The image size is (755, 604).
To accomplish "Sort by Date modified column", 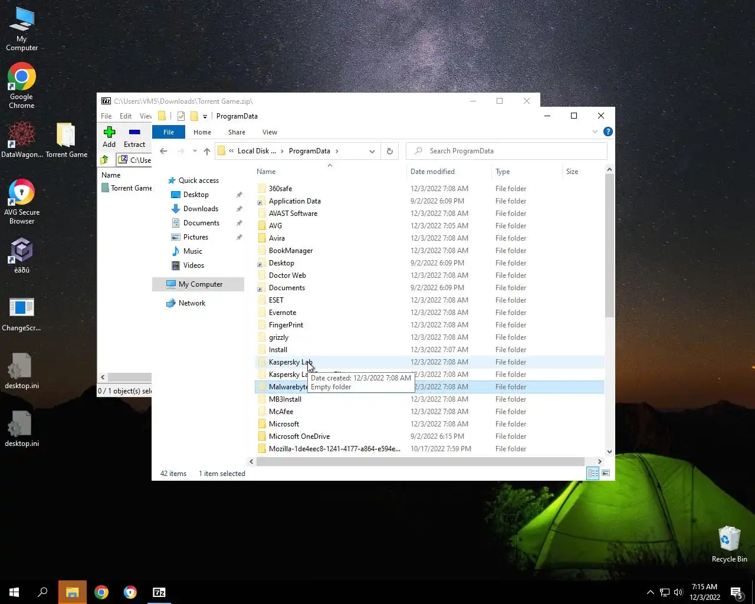I will [x=448, y=172].
